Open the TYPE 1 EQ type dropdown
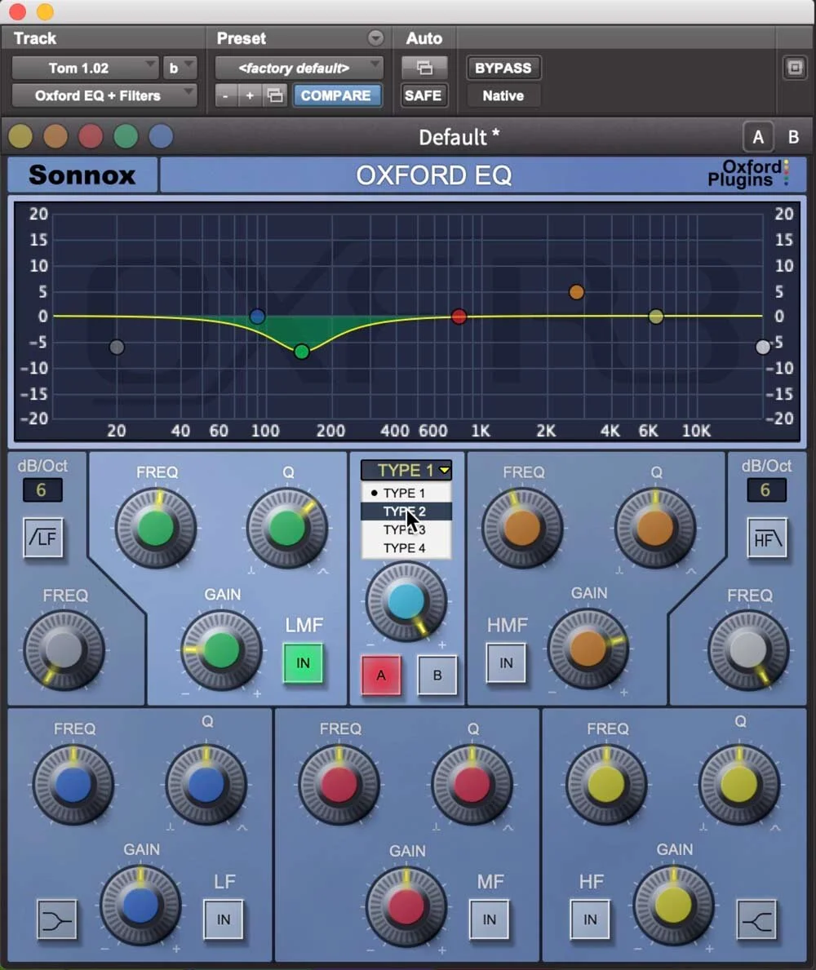 coord(406,470)
